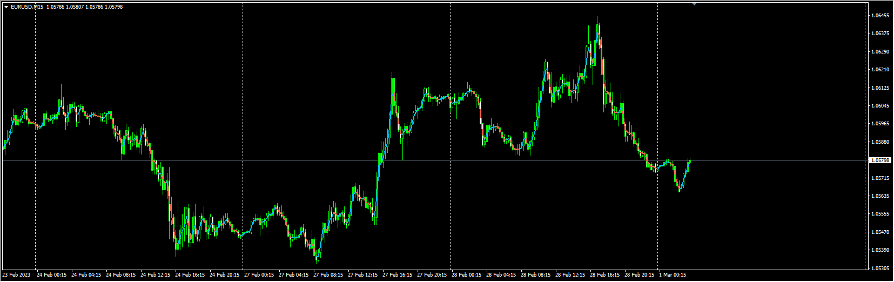Click time axis label 24 Feb 12:15
The height and width of the screenshot is (282, 894).
155,275
